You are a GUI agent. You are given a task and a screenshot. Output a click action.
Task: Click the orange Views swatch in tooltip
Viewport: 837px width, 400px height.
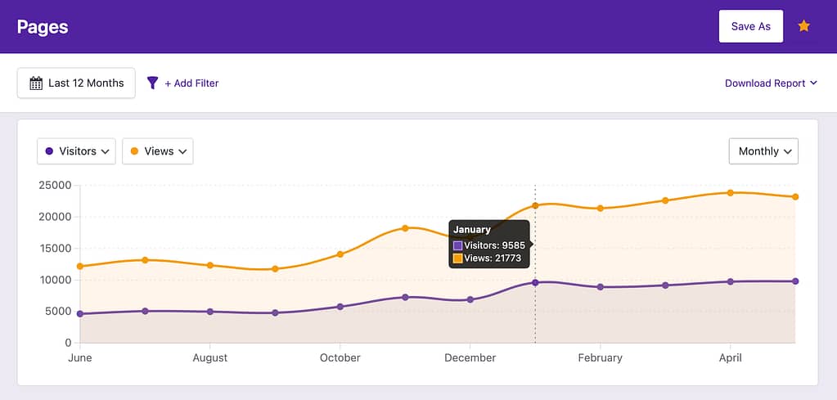pyautogui.click(x=458, y=258)
